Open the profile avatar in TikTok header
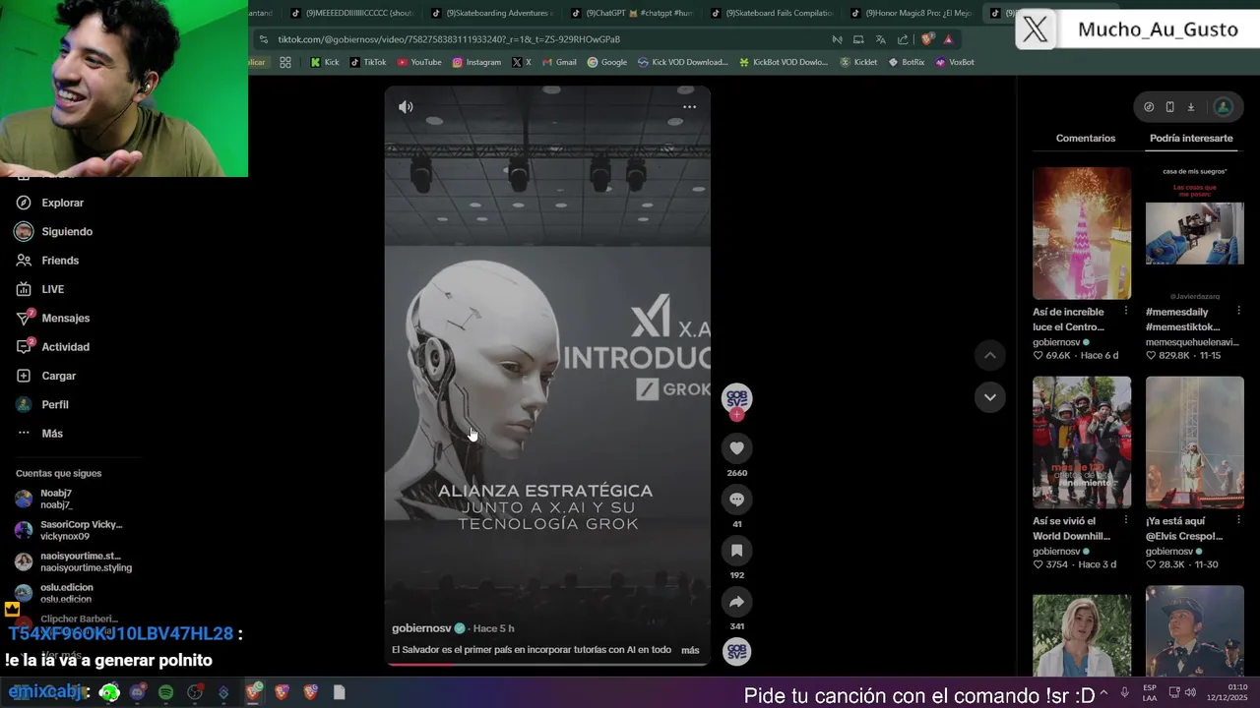Image resolution: width=1260 pixels, height=708 pixels. tap(1223, 107)
